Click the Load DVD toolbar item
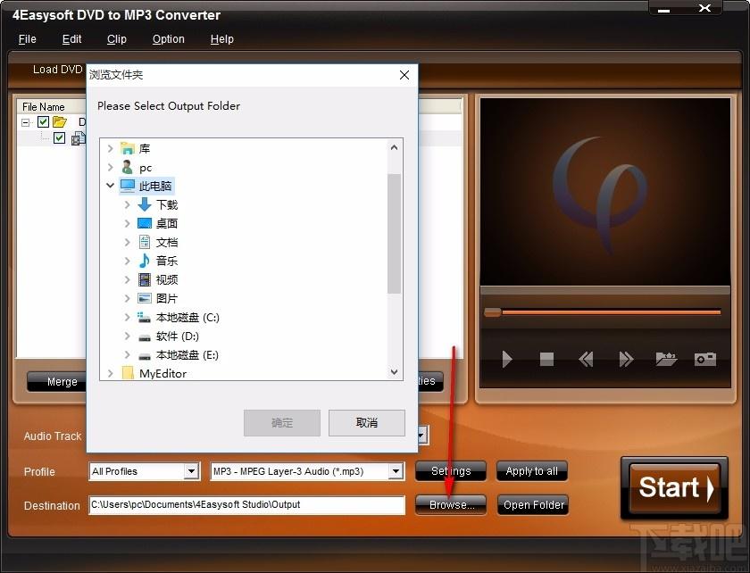 click(57, 70)
